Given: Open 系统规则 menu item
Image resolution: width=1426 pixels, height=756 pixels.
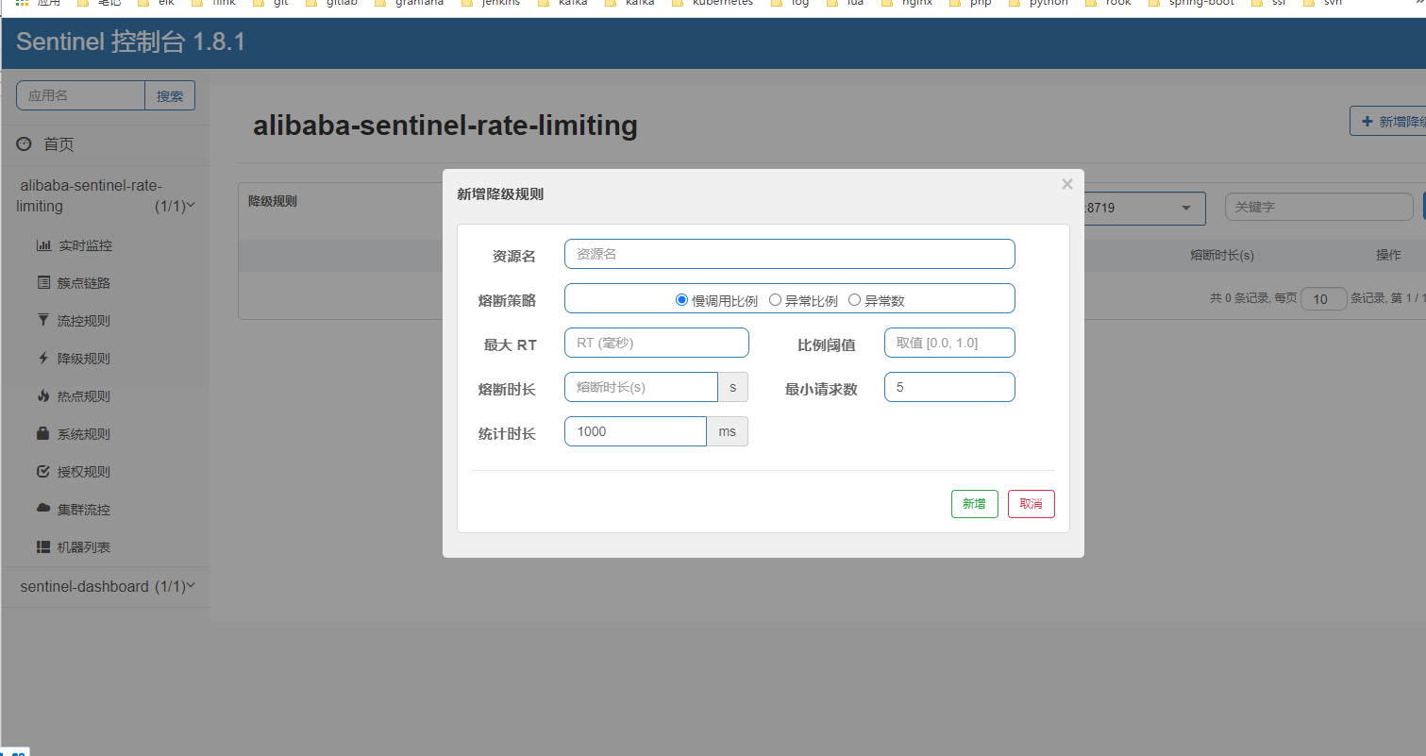Looking at the screenshot, I should pos(85,434).
